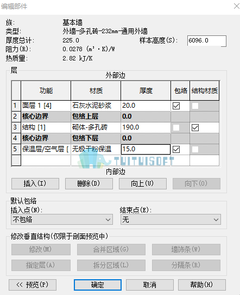The height and width of the screenshot is (295, 240).
Task: Confirm with the 确定 button
Action: tap(98, 285)
